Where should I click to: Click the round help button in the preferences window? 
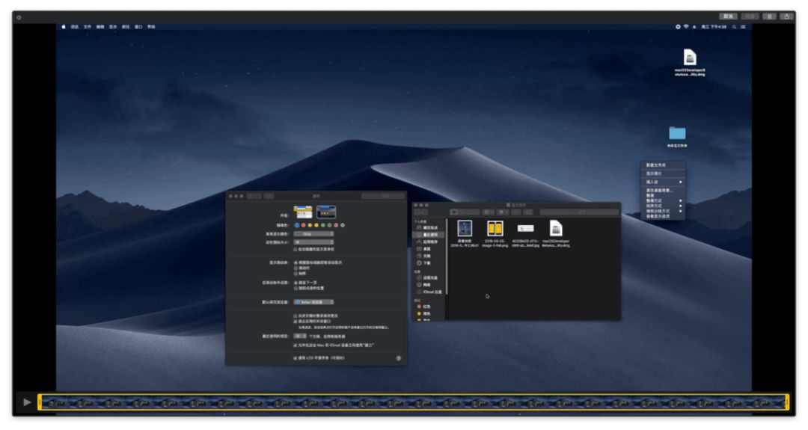click(x=398, y=358)
